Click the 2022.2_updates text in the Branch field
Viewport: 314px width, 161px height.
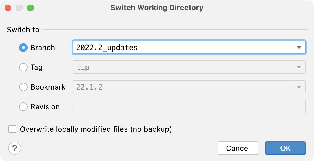point(107,48)
